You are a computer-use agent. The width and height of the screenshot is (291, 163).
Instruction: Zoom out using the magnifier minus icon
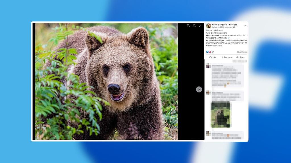194,25
